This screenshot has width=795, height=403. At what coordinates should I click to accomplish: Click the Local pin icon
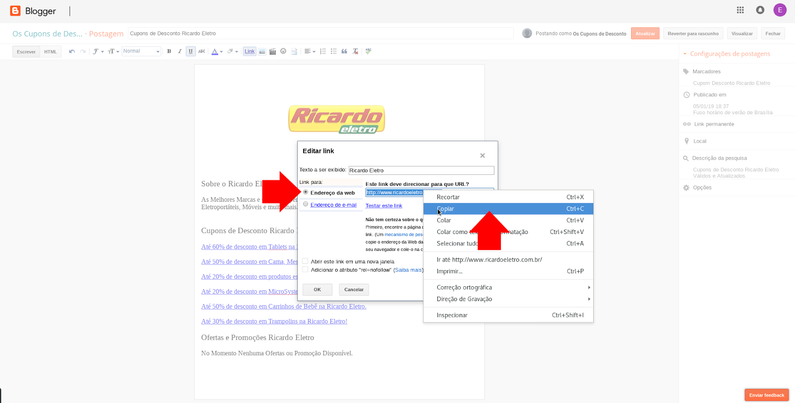(687, 141)
